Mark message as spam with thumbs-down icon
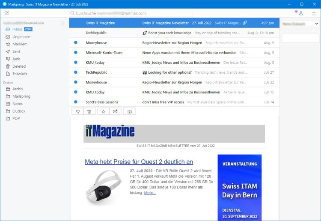The image size is (321, 221). tap(78, 111)
